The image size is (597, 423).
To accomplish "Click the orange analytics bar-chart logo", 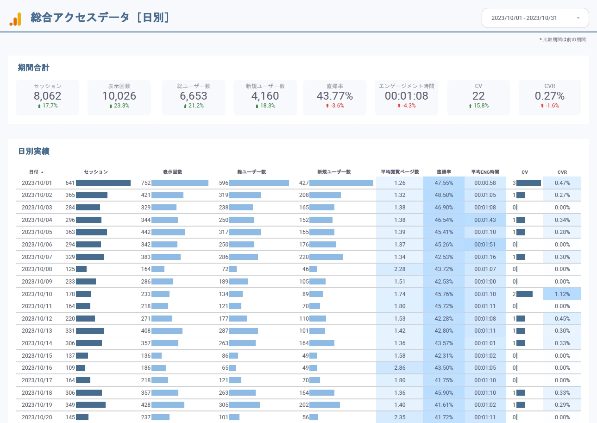I will point(15,19).
